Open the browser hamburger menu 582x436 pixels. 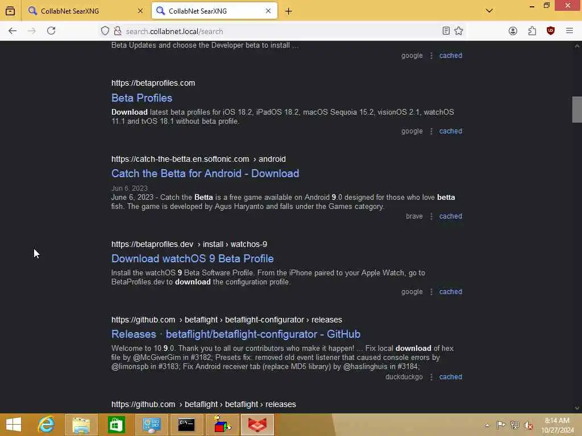click(569, 31)
